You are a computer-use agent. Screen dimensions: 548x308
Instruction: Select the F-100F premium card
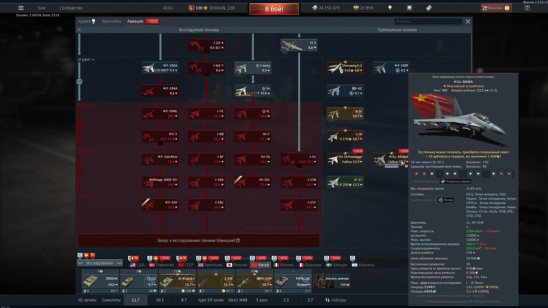coord(391,68)
